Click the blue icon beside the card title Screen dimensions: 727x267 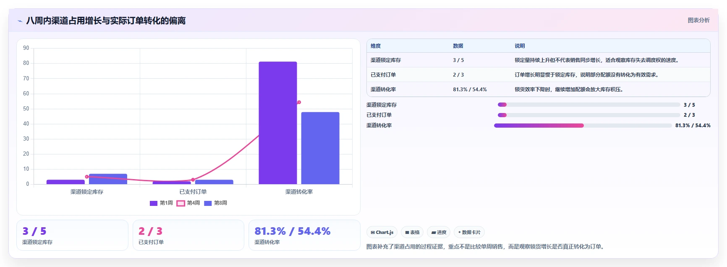pyautogui.click(x=20, y=21)
